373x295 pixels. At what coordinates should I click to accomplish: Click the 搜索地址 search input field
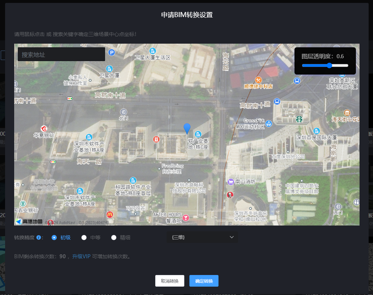61,55
